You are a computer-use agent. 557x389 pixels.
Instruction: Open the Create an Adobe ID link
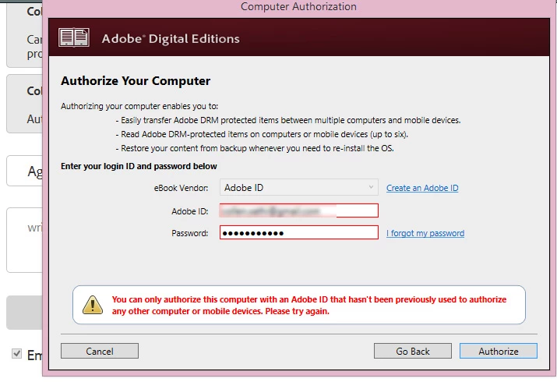pos(422,188)
